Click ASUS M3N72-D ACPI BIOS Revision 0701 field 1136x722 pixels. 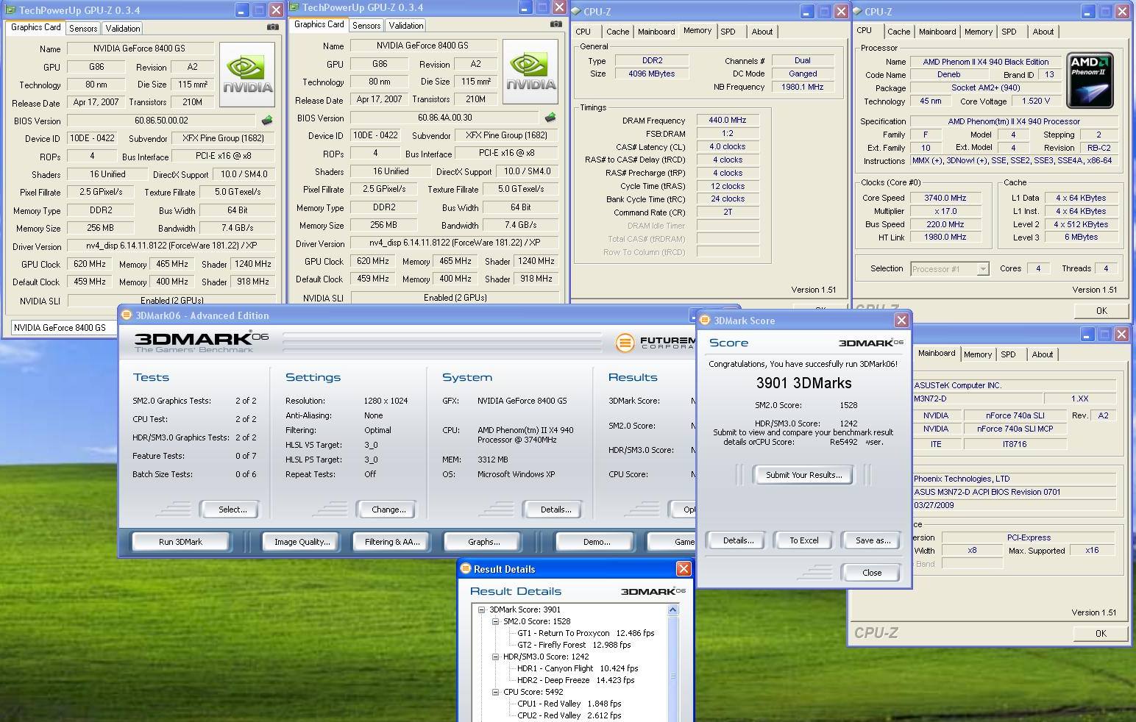click(1014, 492)
